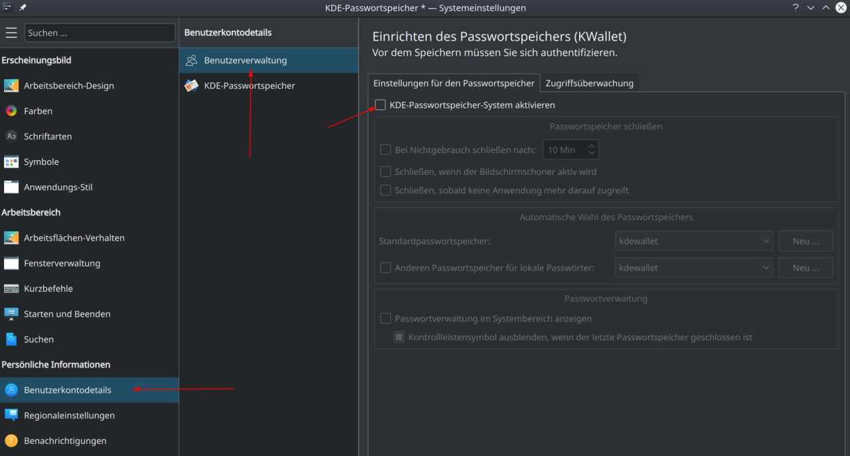Screen dimensions: 850x456
Task: Click the Anwendungs-Stil icon
Action: coord(11,187)
